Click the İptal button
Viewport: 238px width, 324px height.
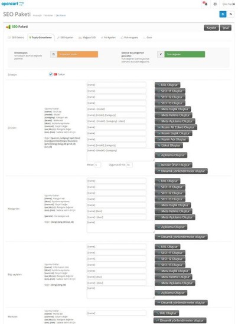(226, 28)
